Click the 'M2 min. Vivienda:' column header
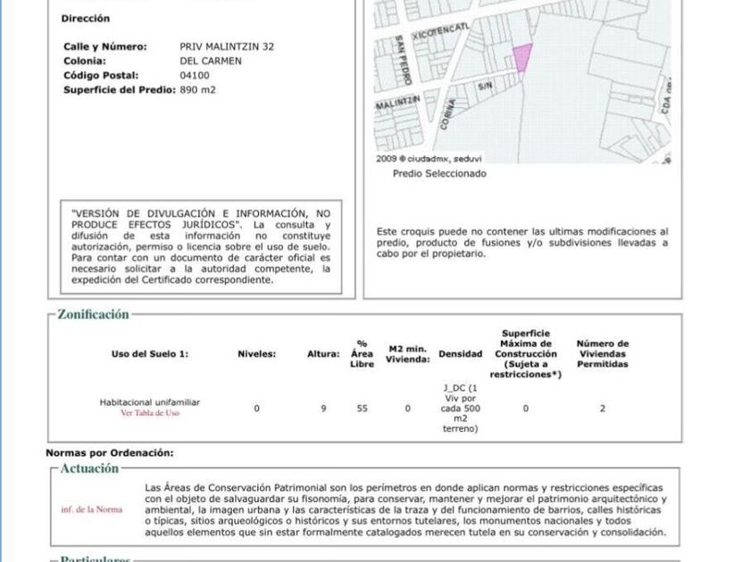 tap(407, 354)
